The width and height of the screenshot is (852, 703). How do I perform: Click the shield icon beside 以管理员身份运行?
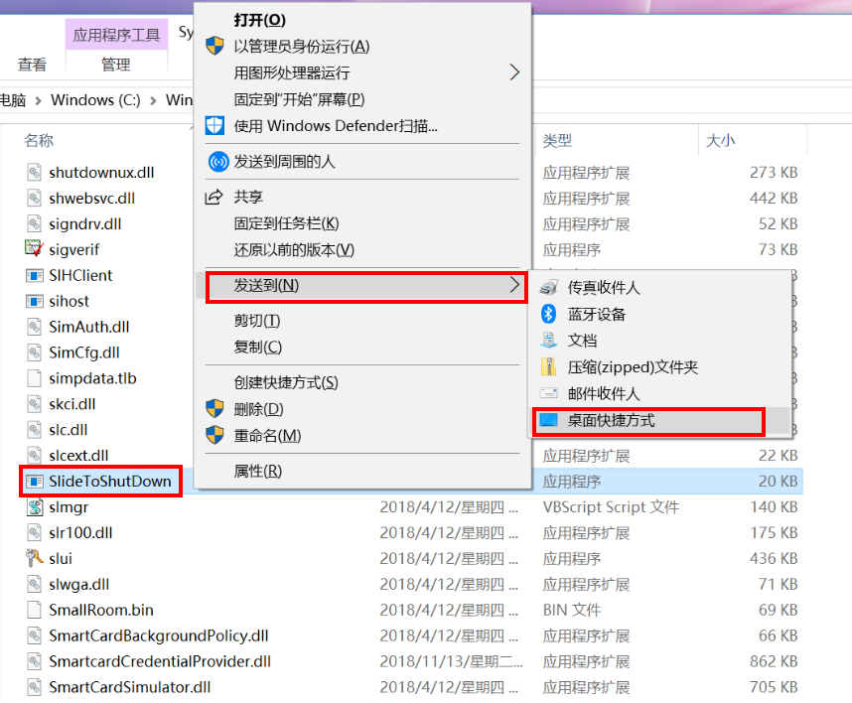(x=214, y=46)
